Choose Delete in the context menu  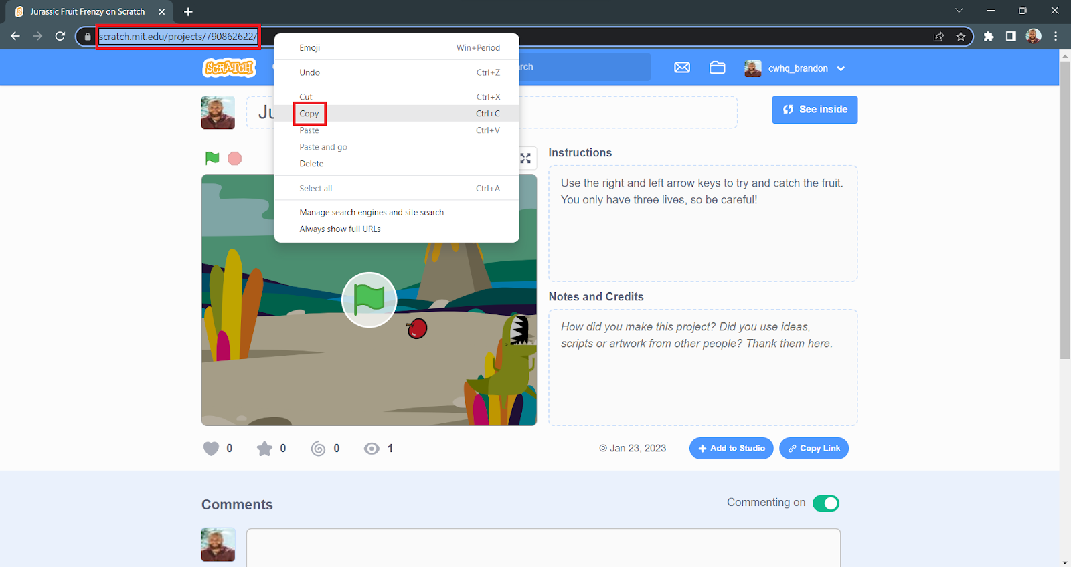pyautogui.click(x=397, y=164)
